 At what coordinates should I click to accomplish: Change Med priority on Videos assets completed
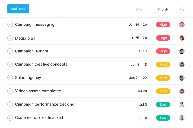pyautogui.click(x=163, y=91)
